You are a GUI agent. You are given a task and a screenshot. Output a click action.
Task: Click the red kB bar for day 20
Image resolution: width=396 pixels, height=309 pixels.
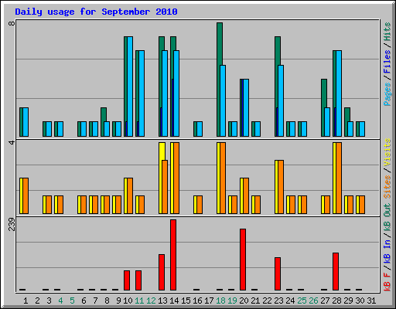(x=243, y=260)
